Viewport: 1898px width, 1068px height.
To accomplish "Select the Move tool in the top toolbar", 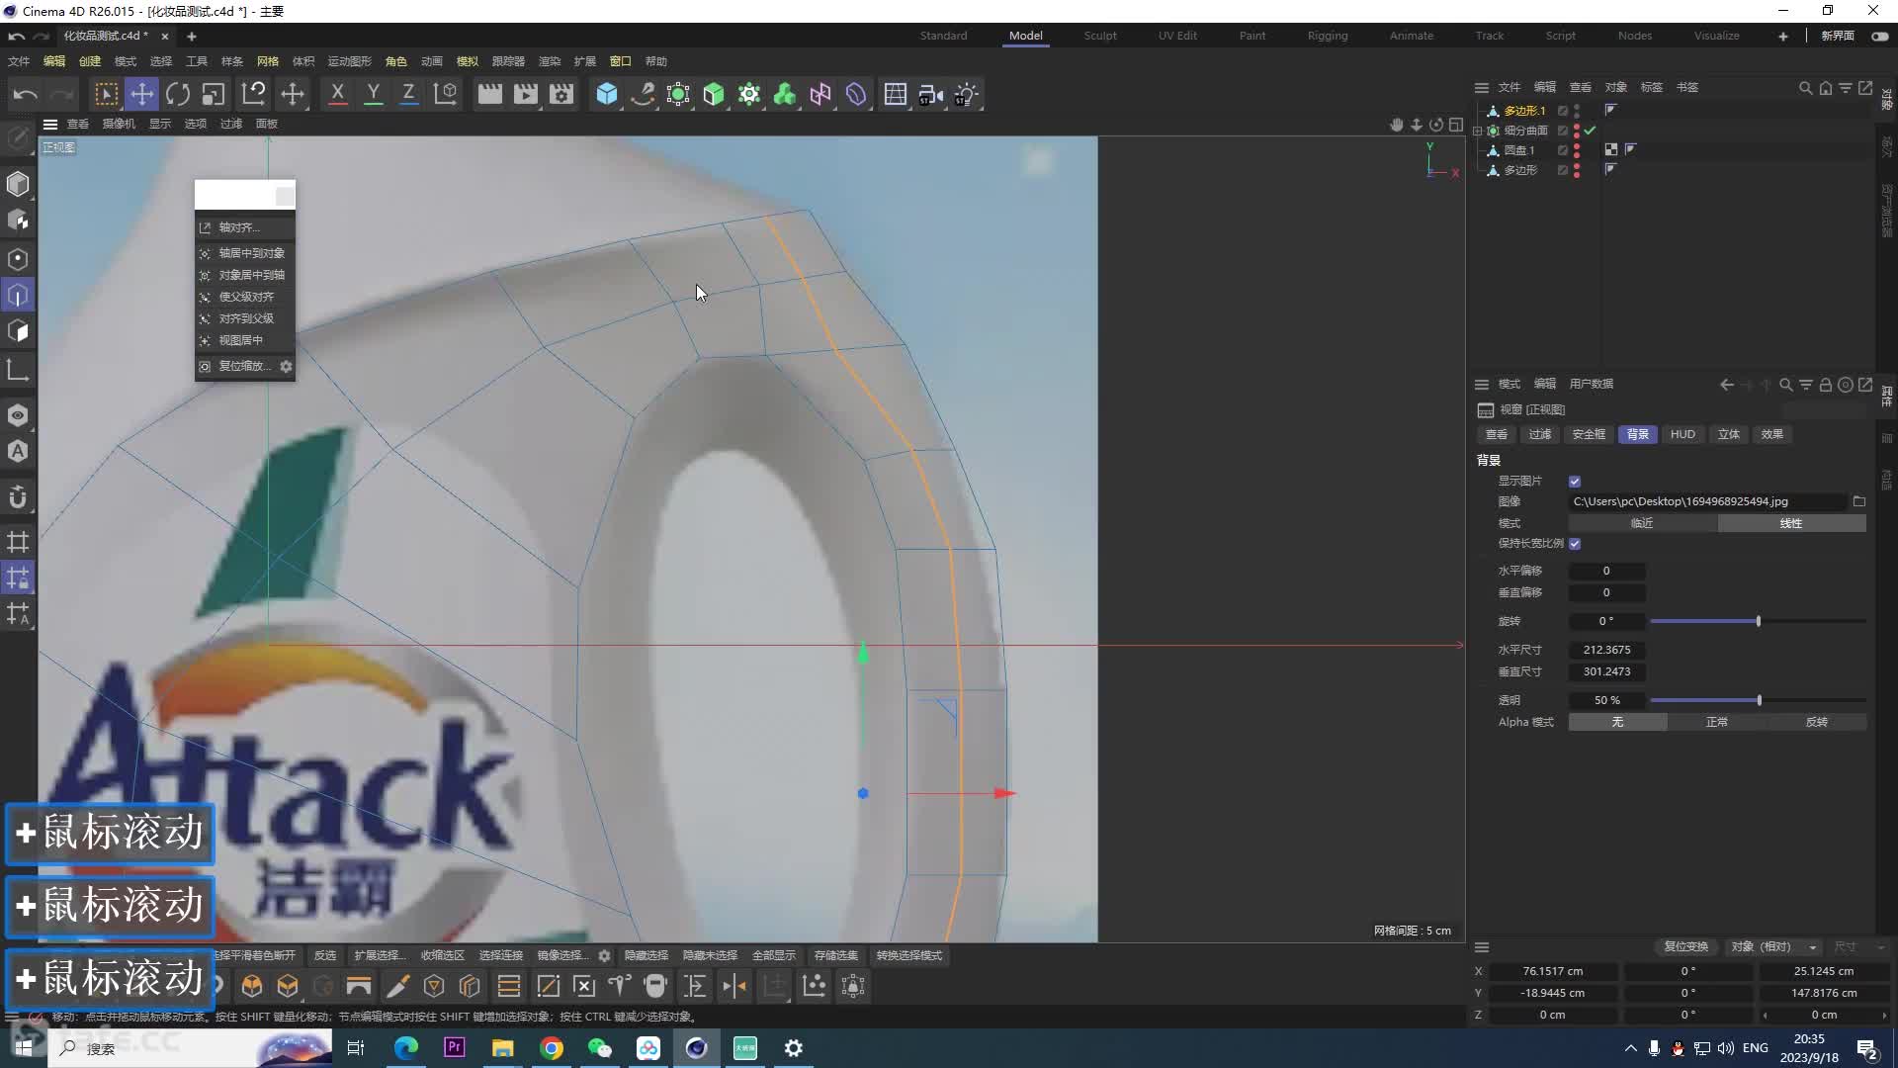I will 142,95.
